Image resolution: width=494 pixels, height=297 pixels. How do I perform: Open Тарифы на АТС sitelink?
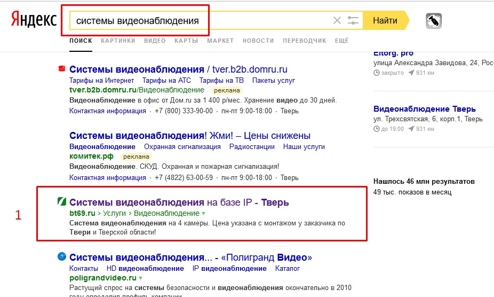click(x=166, y=81)
